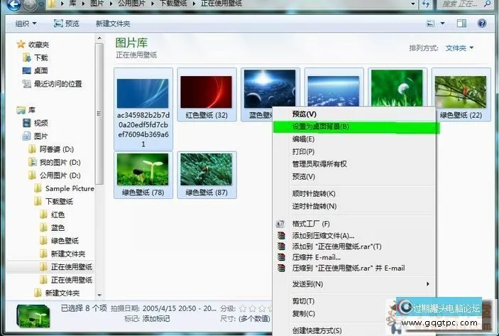Choose 打印(P) in context menu

point(354,151)
